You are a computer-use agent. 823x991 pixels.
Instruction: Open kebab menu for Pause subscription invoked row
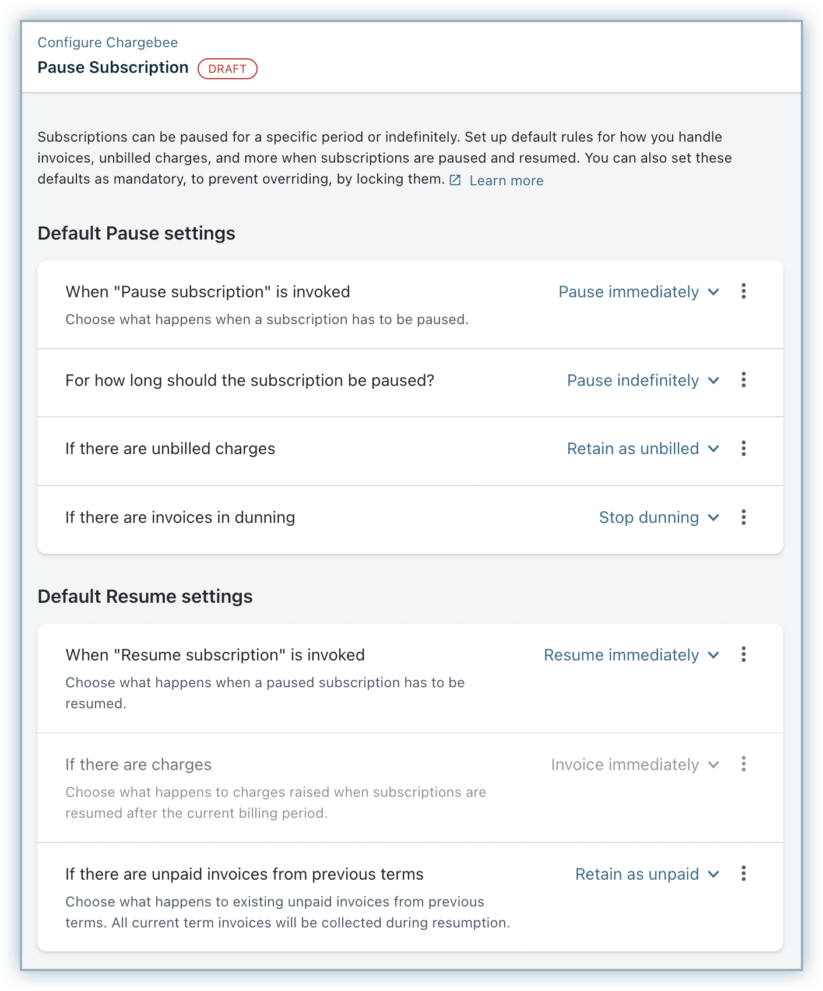point(743,291)
